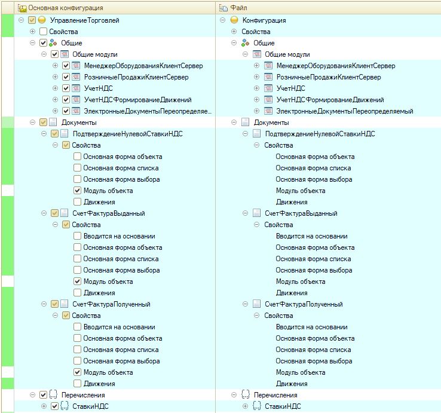
Task: Click the Общие icon in Файл pane
Action: click(246, 43)
